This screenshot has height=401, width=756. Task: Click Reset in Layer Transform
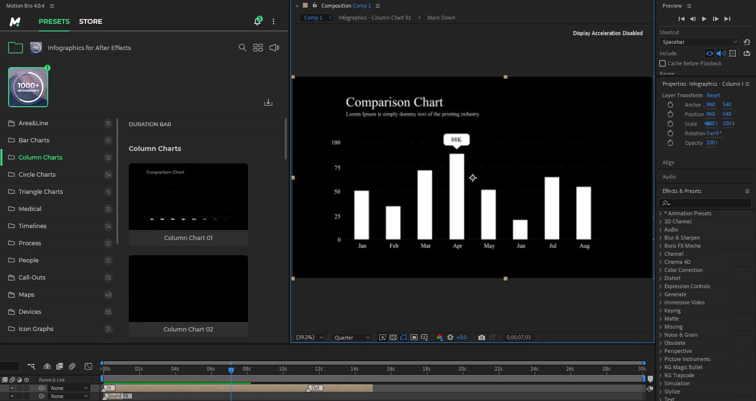coord(713,95)
